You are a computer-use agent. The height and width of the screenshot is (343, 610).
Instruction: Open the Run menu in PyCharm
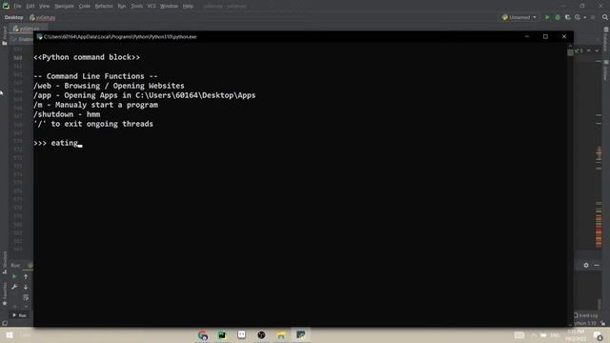tap(122, 6)
